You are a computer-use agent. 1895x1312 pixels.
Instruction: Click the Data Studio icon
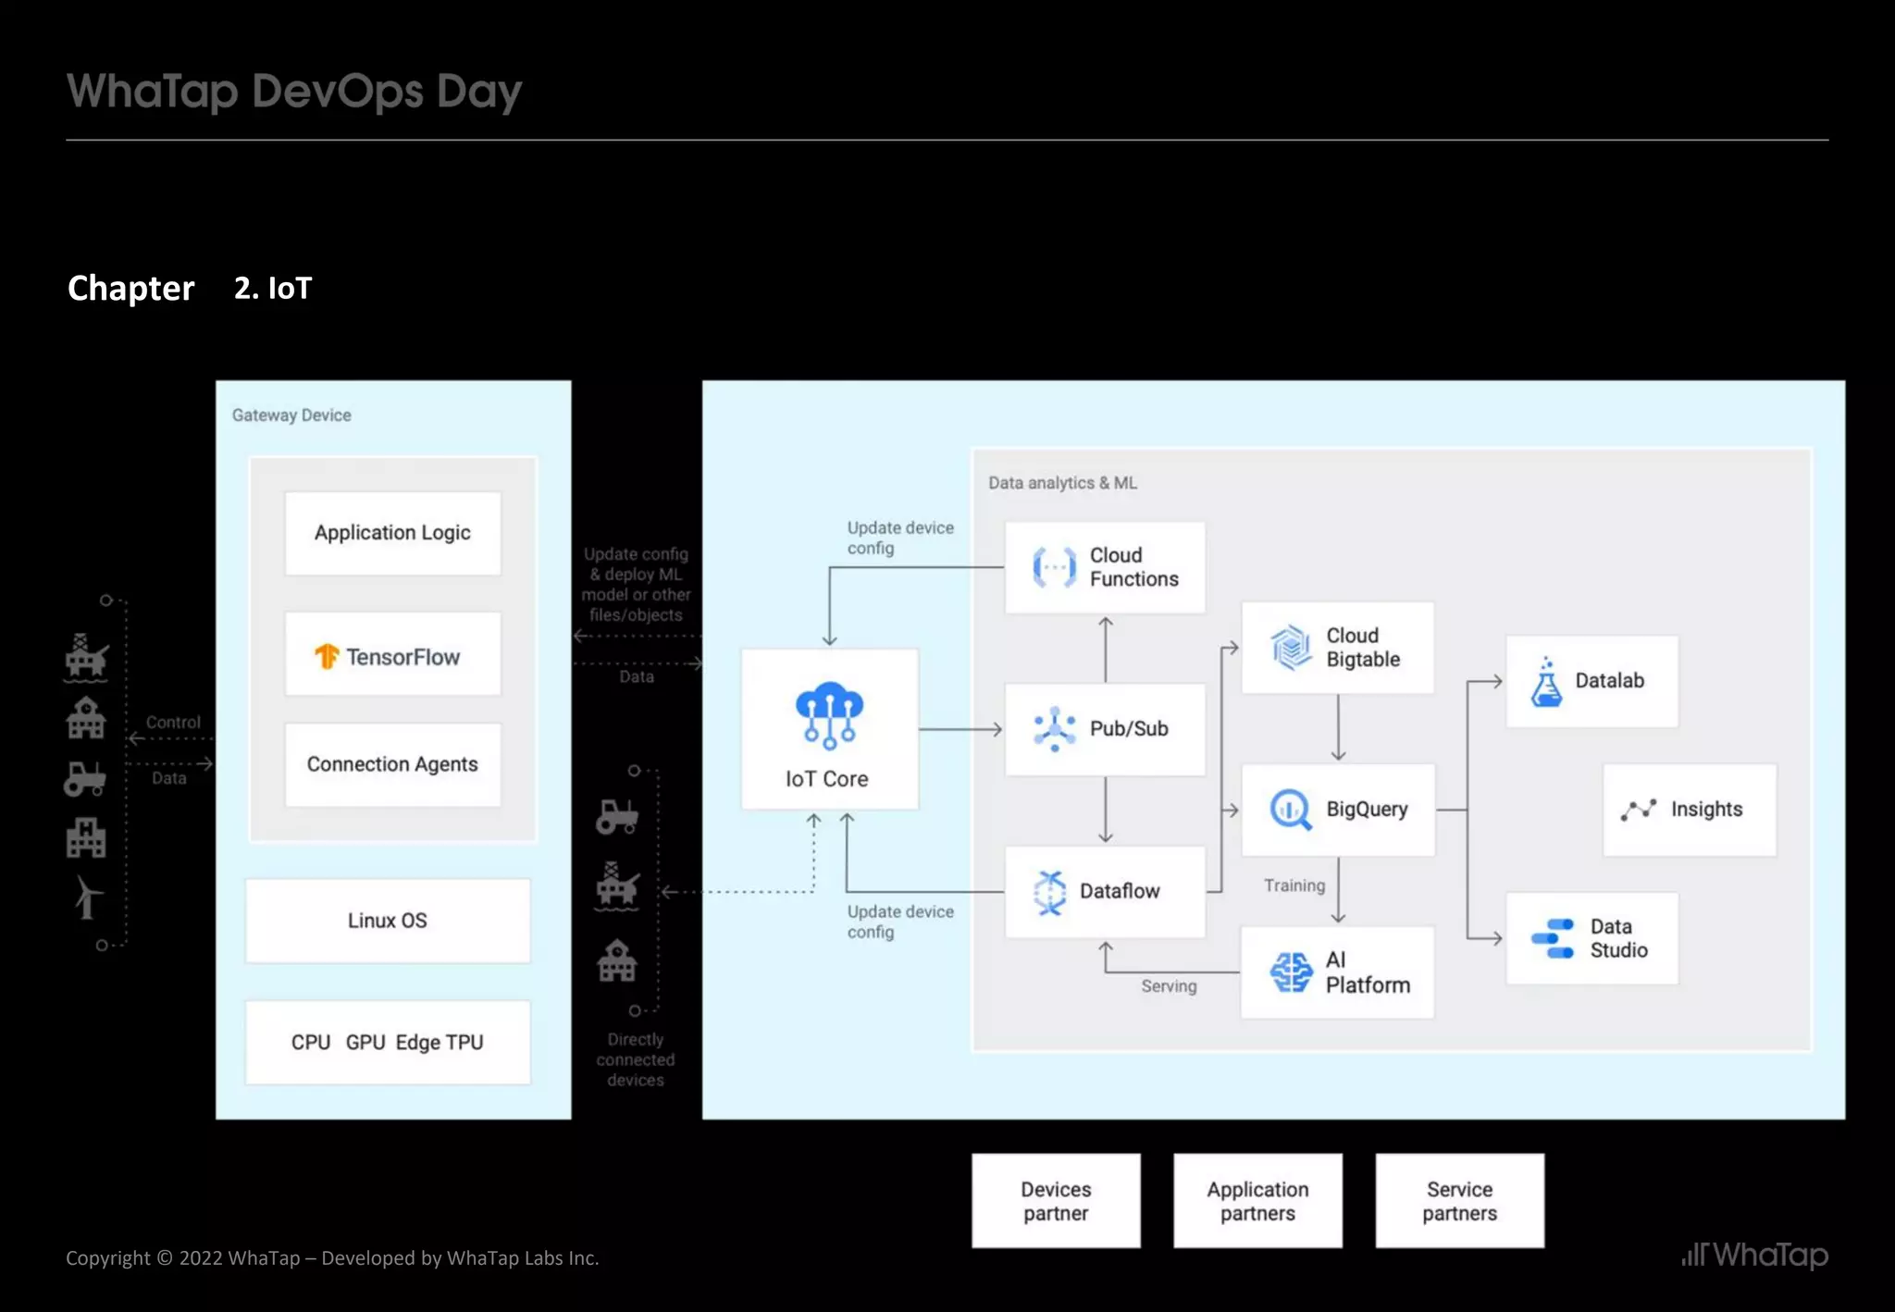click(1553, 938)
